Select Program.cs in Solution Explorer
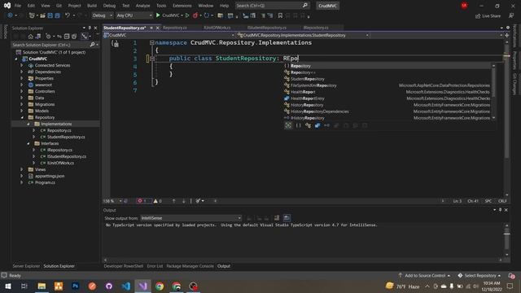The width and height of the screenshot is (521, 293). click(x=45, y=182)
